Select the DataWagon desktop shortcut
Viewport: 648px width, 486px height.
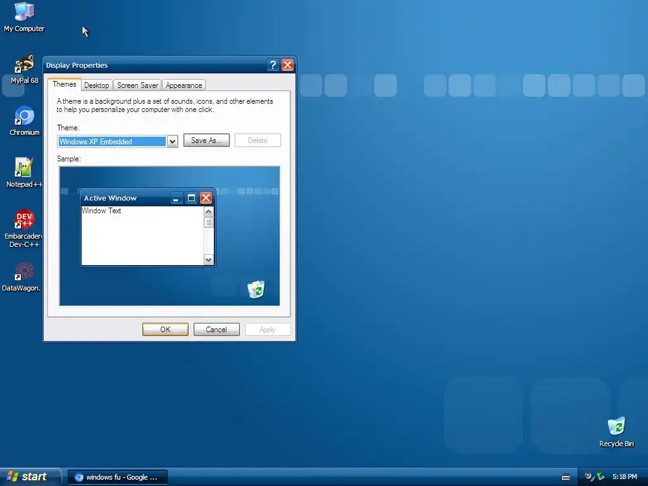pyautogui.click(x=22, y=277)
